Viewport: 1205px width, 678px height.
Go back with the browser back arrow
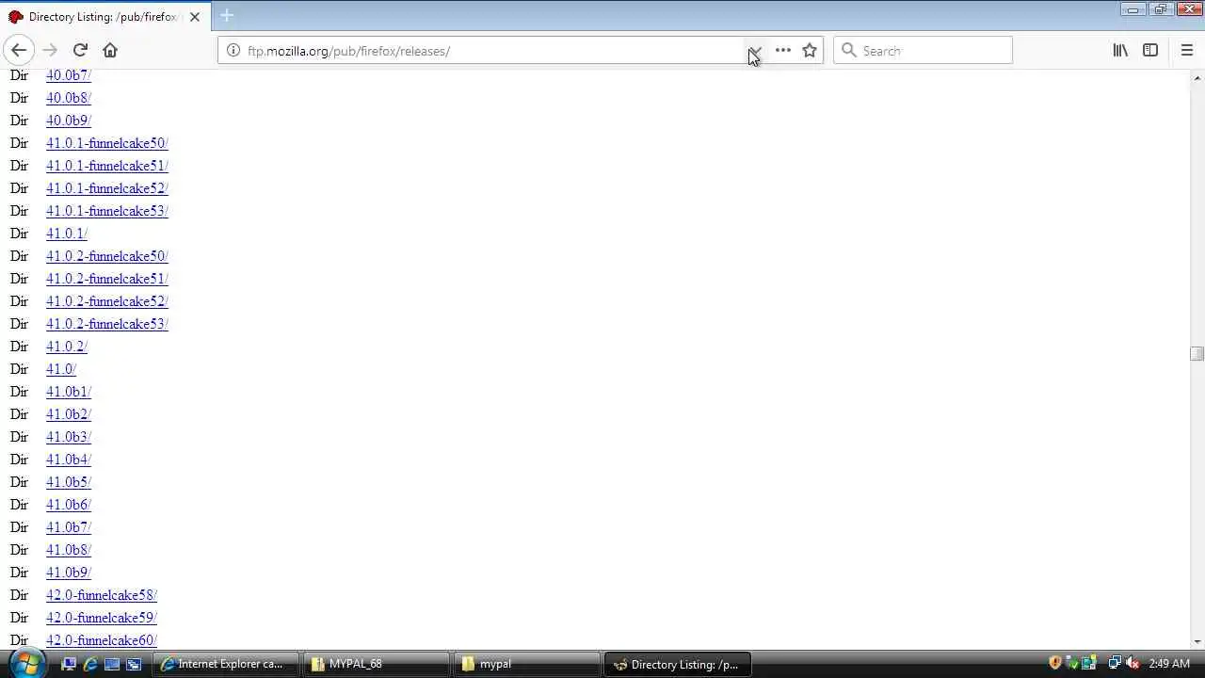[19, 51]
